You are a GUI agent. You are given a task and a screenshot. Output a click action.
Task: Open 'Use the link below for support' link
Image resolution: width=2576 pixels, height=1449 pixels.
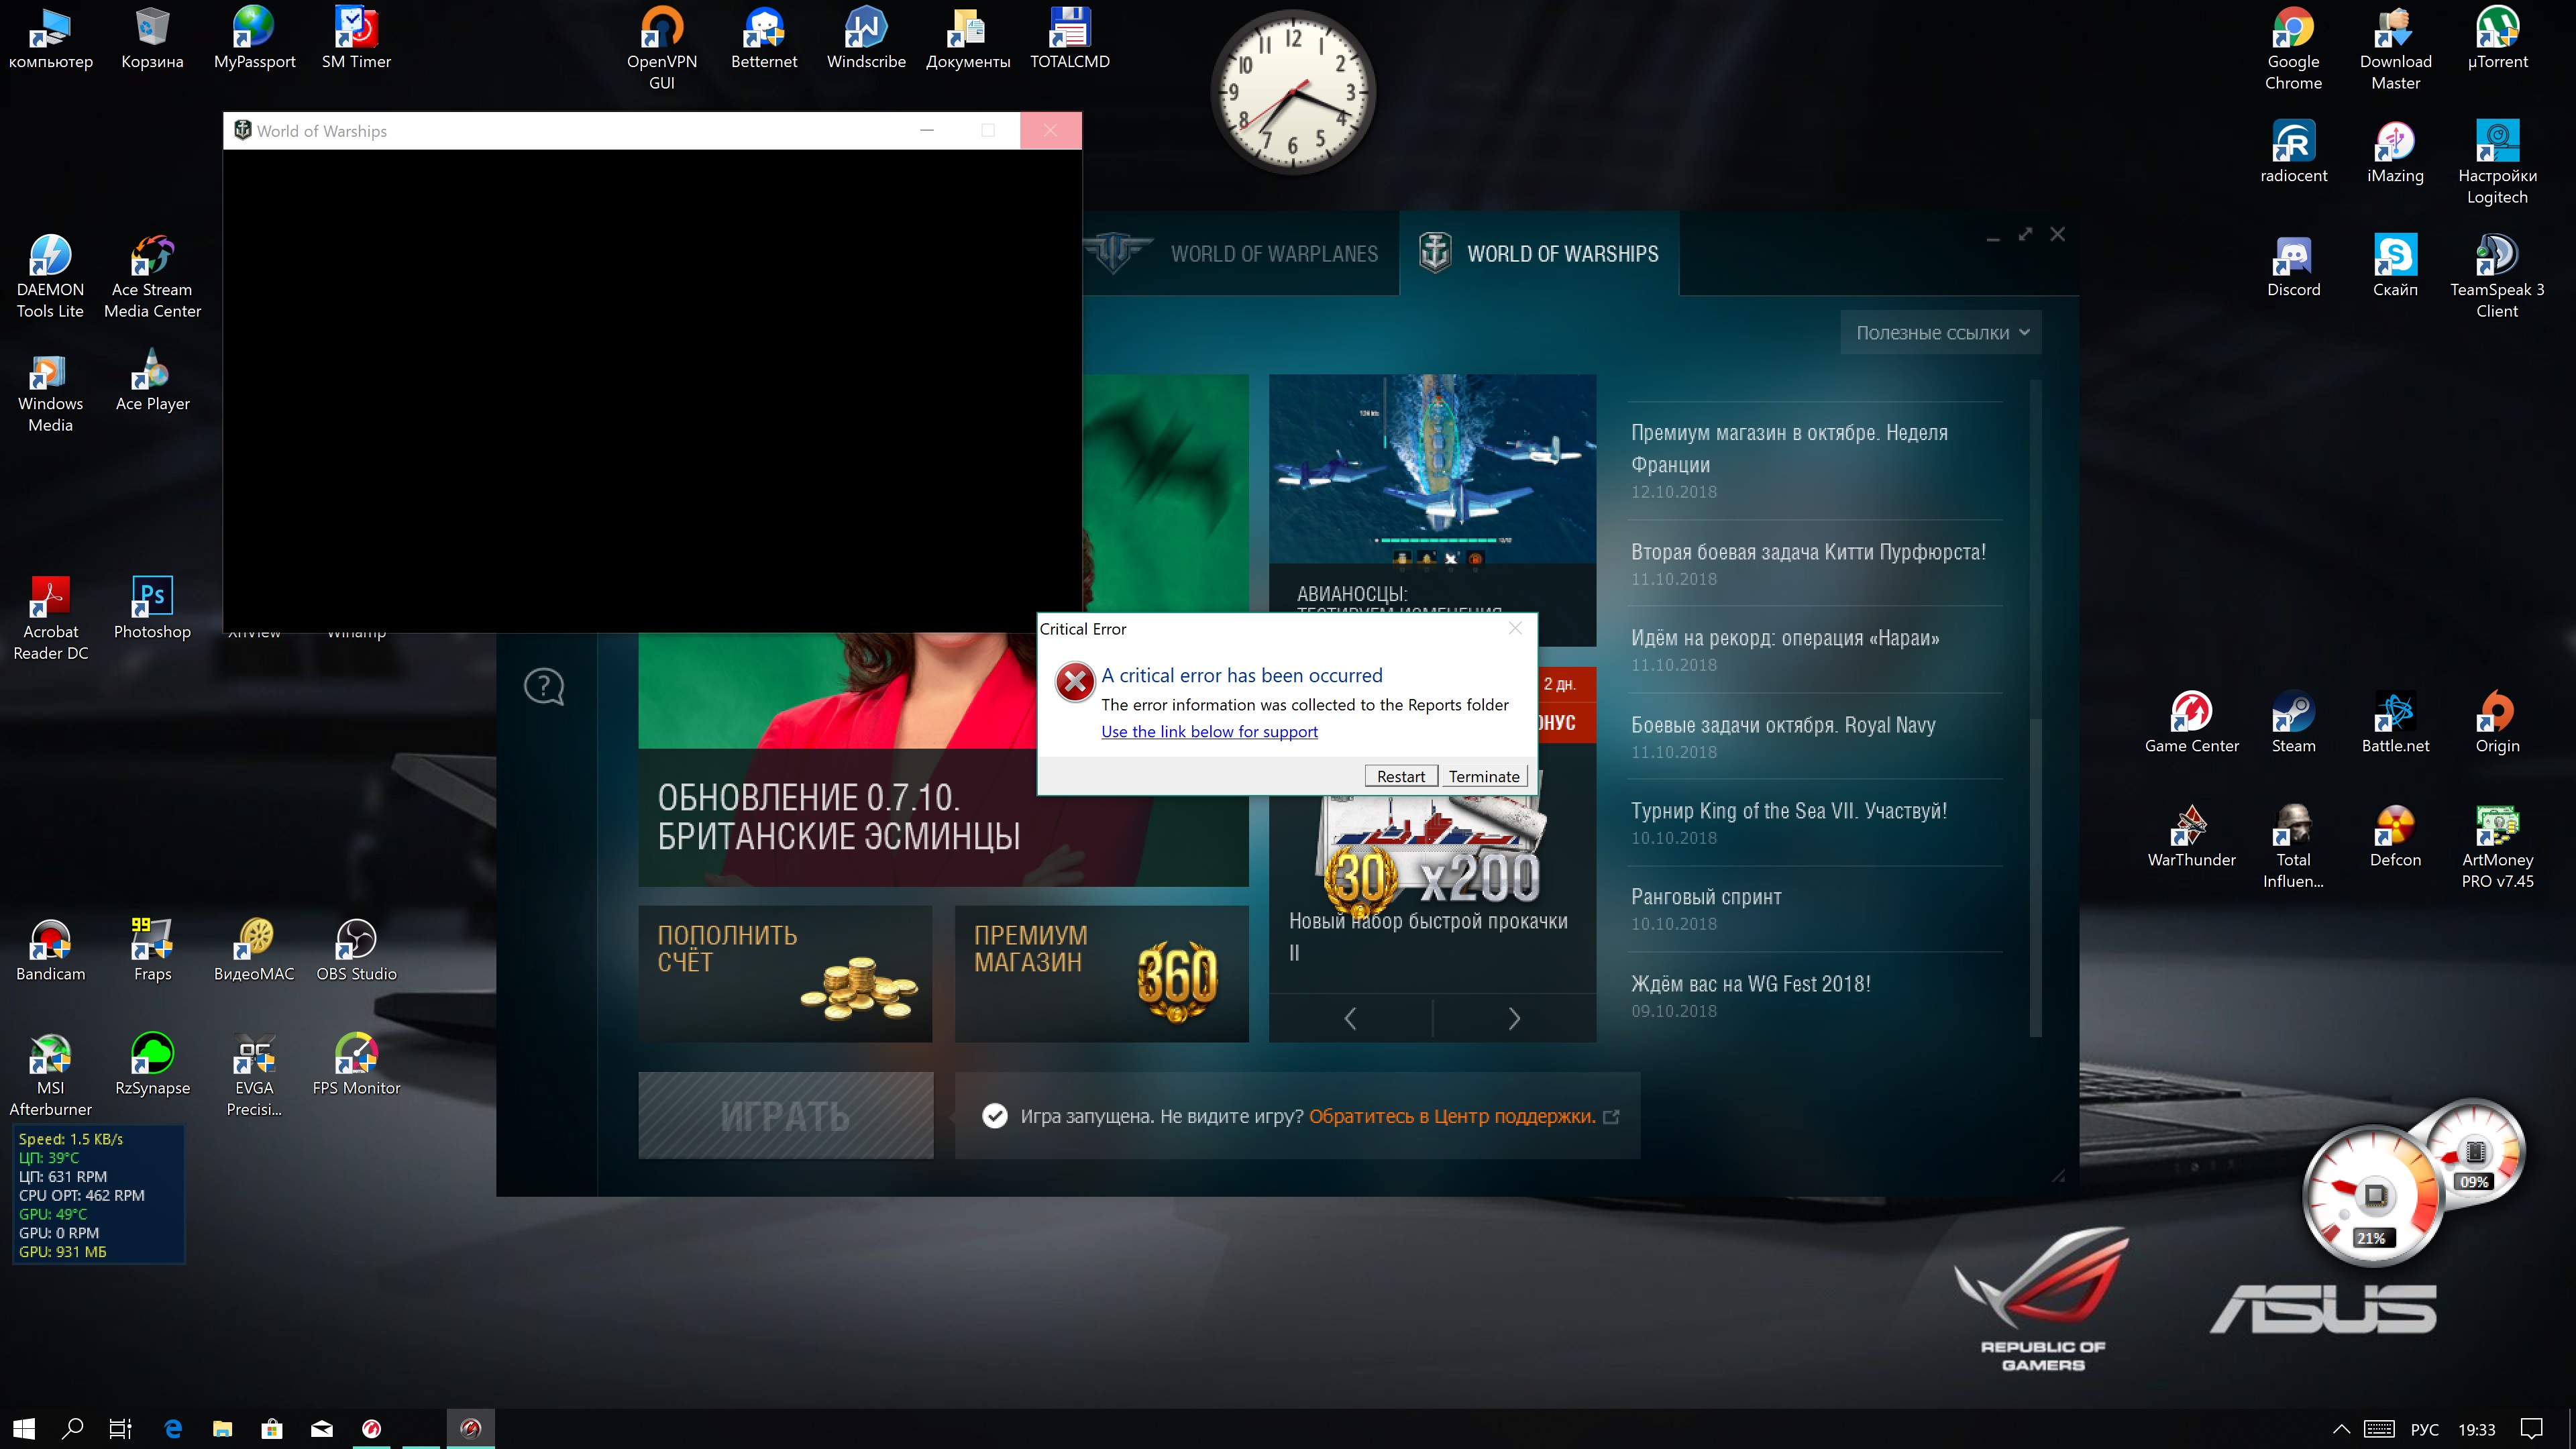(1209, 731)
